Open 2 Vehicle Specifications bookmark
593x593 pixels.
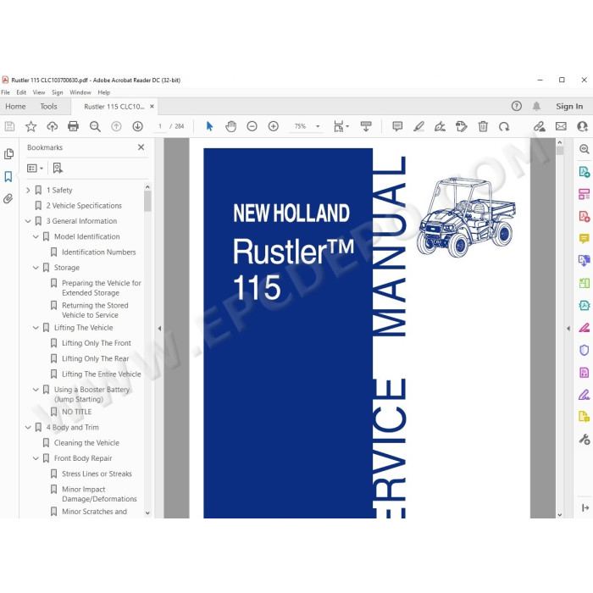(84, 205)
